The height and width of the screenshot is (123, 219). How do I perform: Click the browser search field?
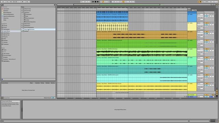tap(28, 5)
